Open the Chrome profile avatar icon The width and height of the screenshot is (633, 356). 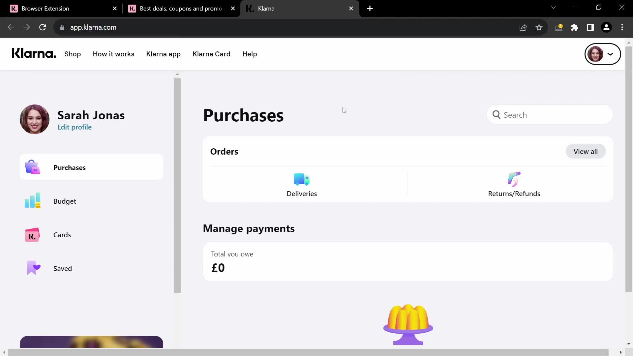pos(606,27)
